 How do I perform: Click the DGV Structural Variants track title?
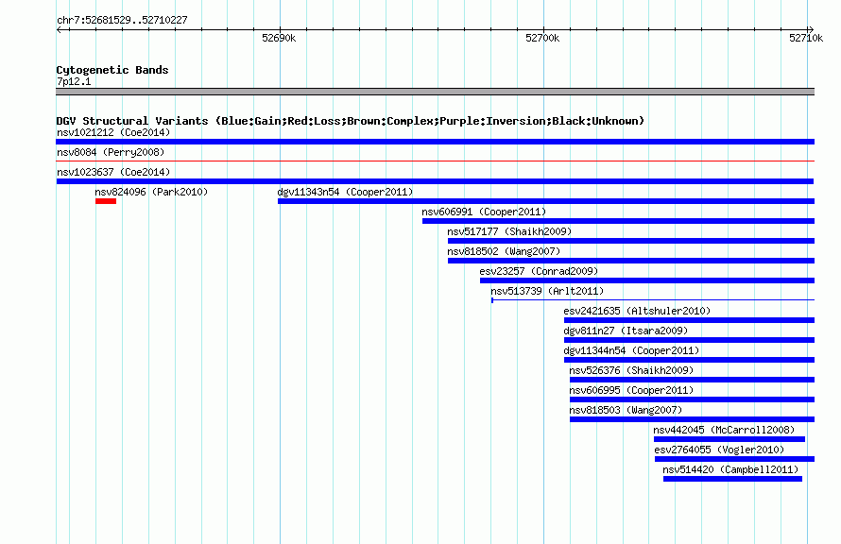(x=350, y=121)
